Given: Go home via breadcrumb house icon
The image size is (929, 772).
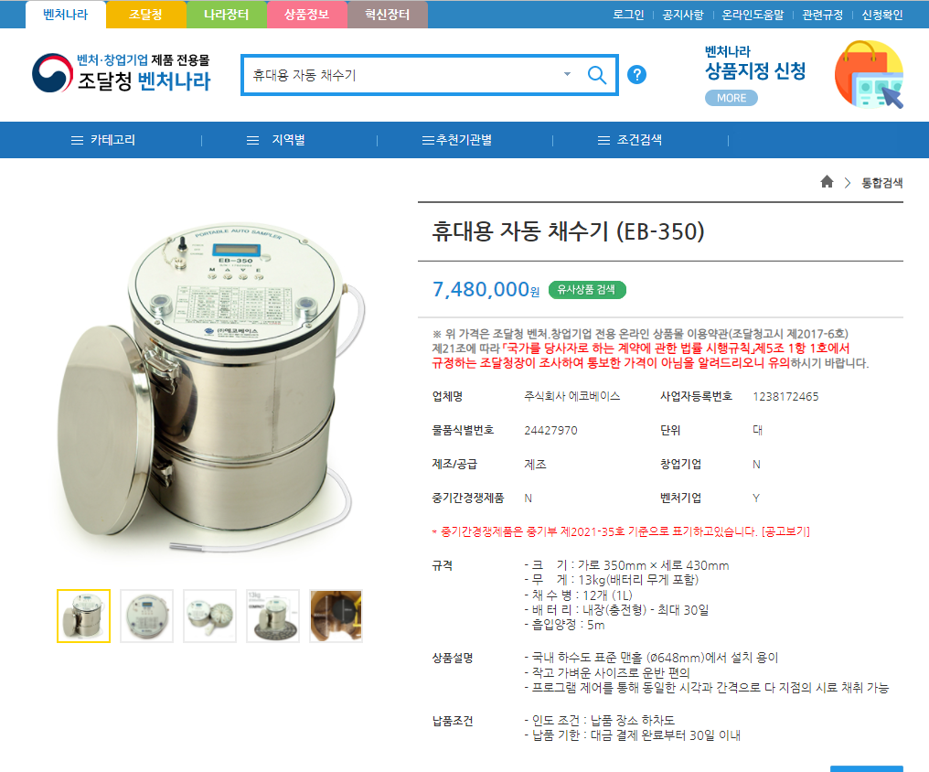Looking at the screenshot, I should [828, 182].
